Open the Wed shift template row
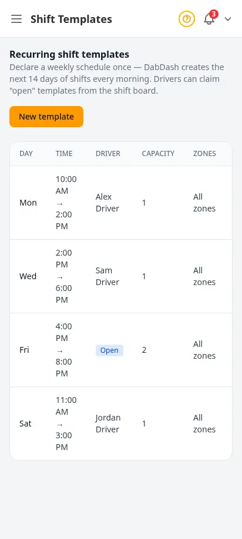 [x=121, y=276]
